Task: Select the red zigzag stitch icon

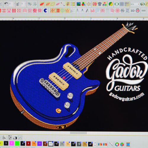Action: pos(92,11)
